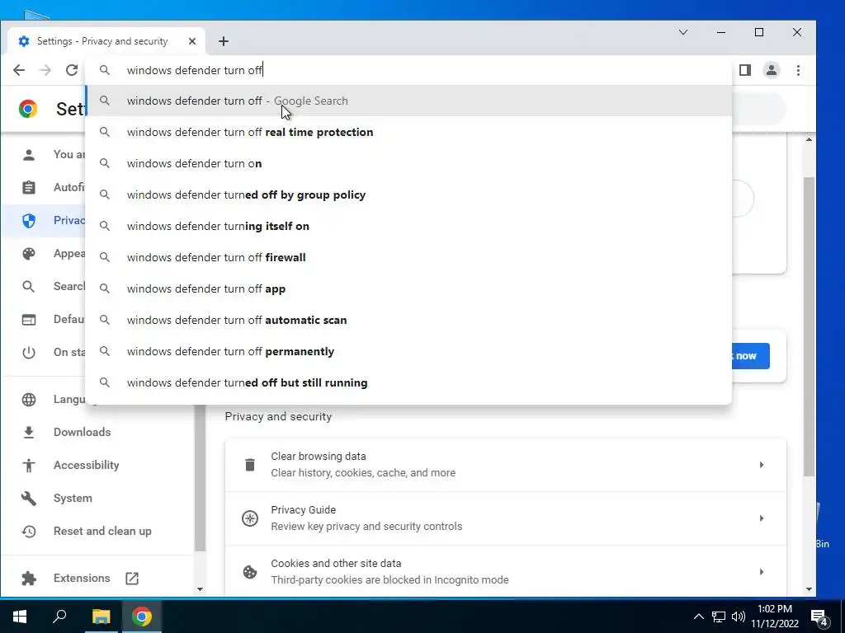Click the wrench icon beside System
Viewport: 845px width, 633px height.
coord(29,499)
